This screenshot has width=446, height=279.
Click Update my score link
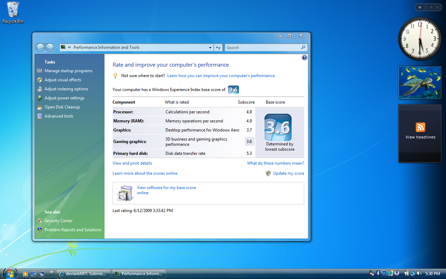tap(289, 173)
